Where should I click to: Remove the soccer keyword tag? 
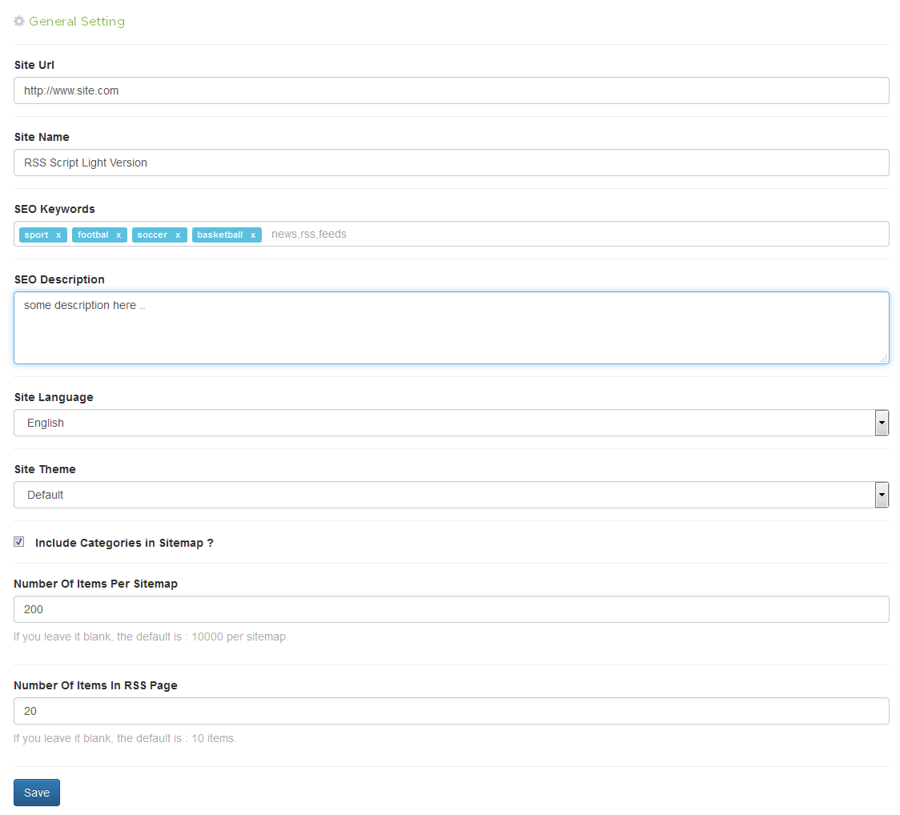178,235
